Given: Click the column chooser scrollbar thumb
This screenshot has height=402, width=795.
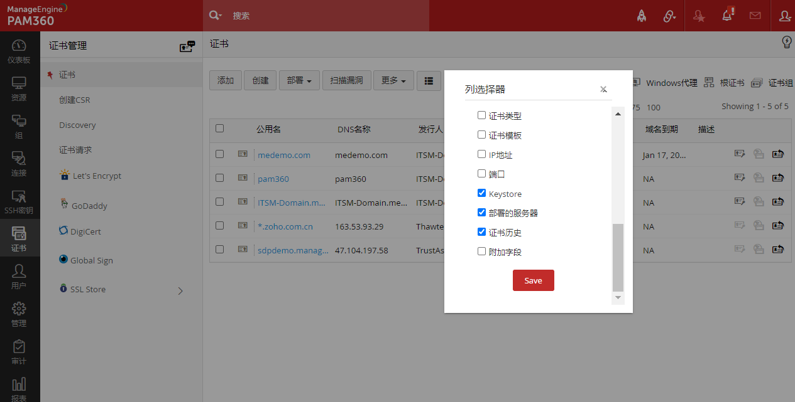Looking at the screenshot, I should (618, 257).
